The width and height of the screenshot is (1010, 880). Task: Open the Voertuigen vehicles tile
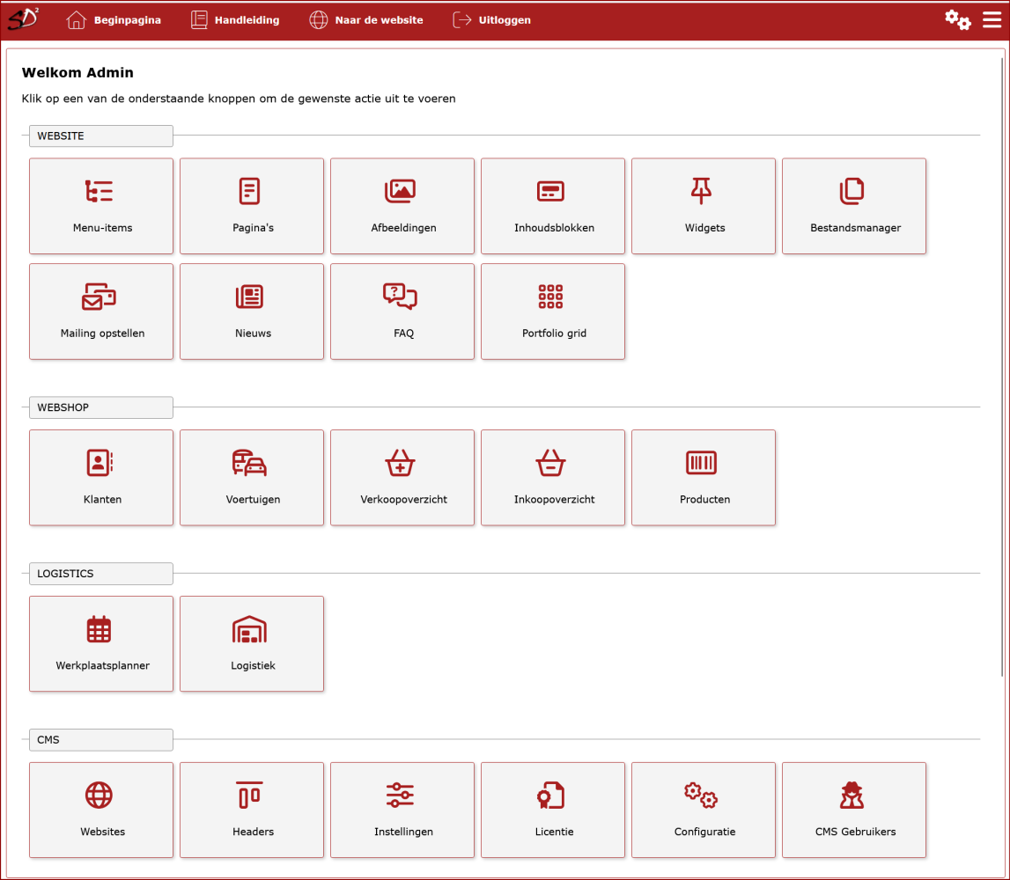click(252, 478)
